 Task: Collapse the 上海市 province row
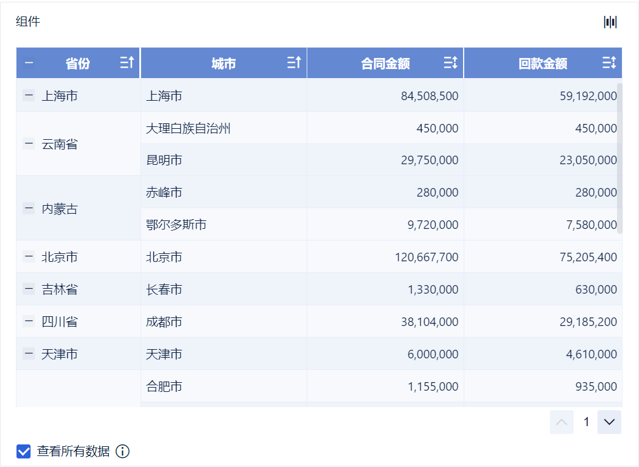29,95
